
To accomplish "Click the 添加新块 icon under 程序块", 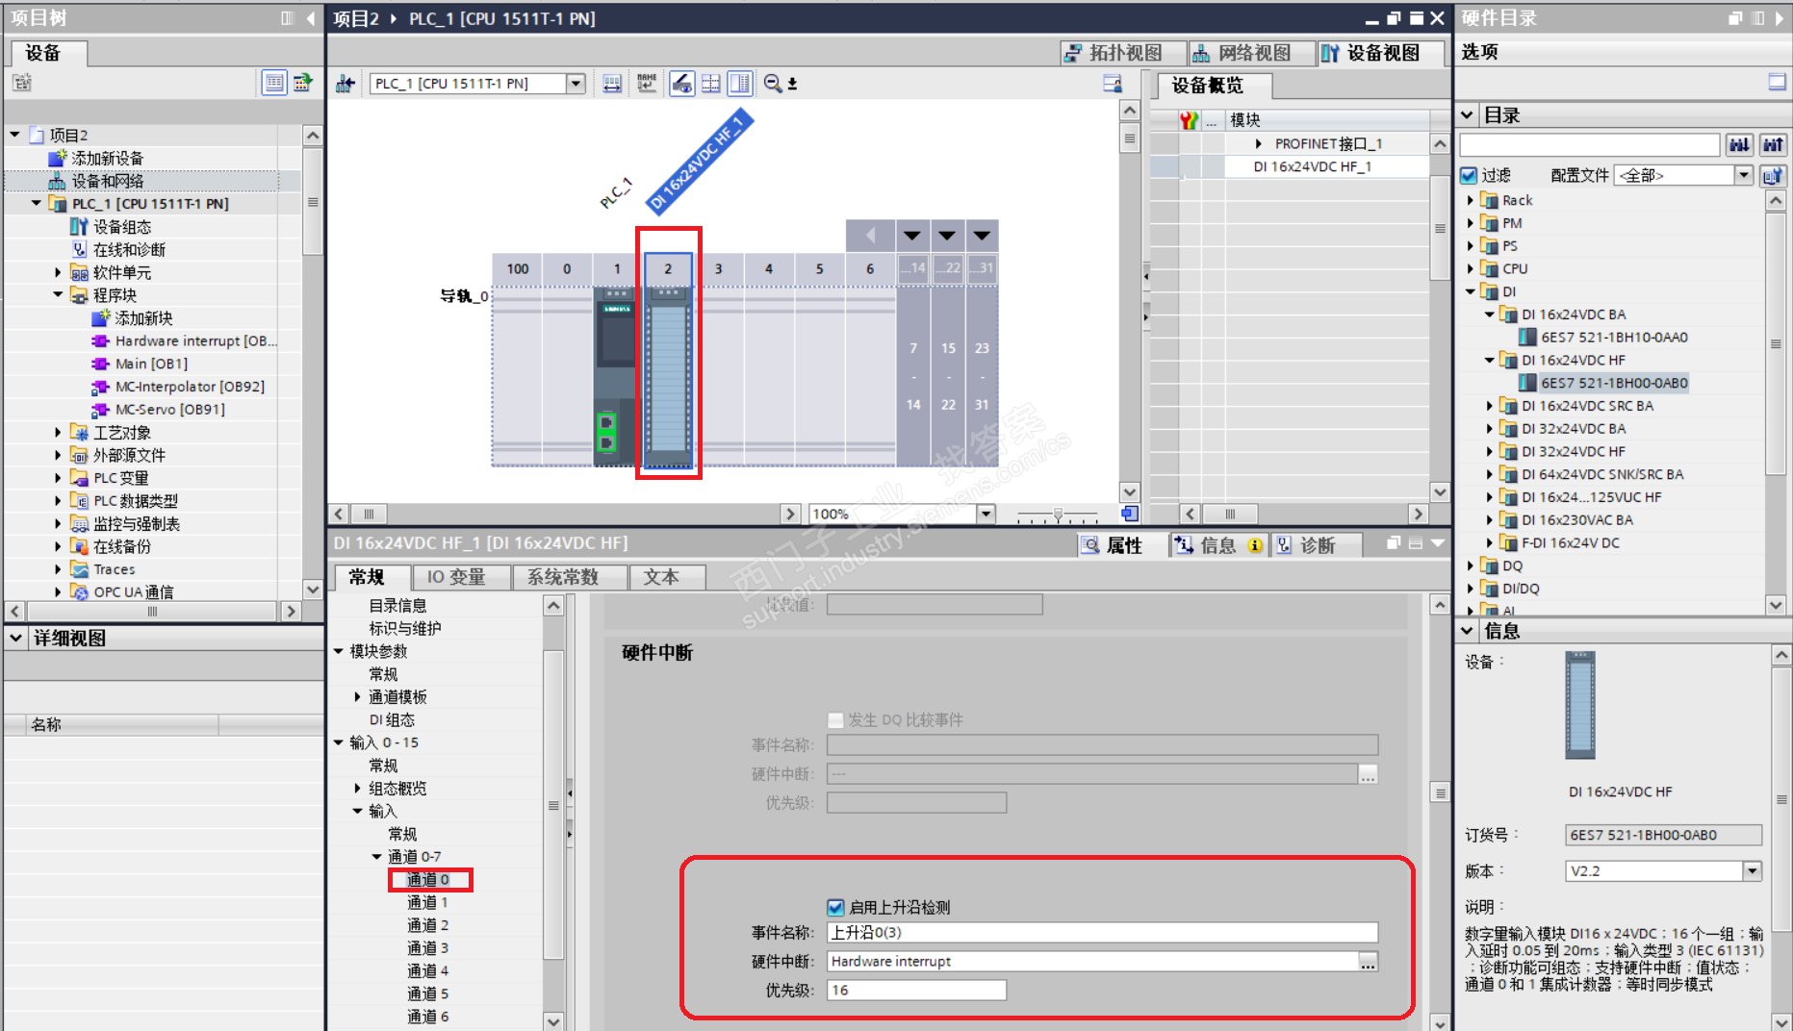I will point(100,318).
